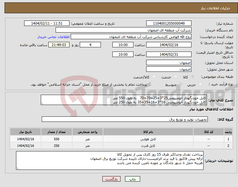
Task: Click the announcement date field 1404/02/11 - 11:51
Action: pyautogui.click(x=47, y=23)
